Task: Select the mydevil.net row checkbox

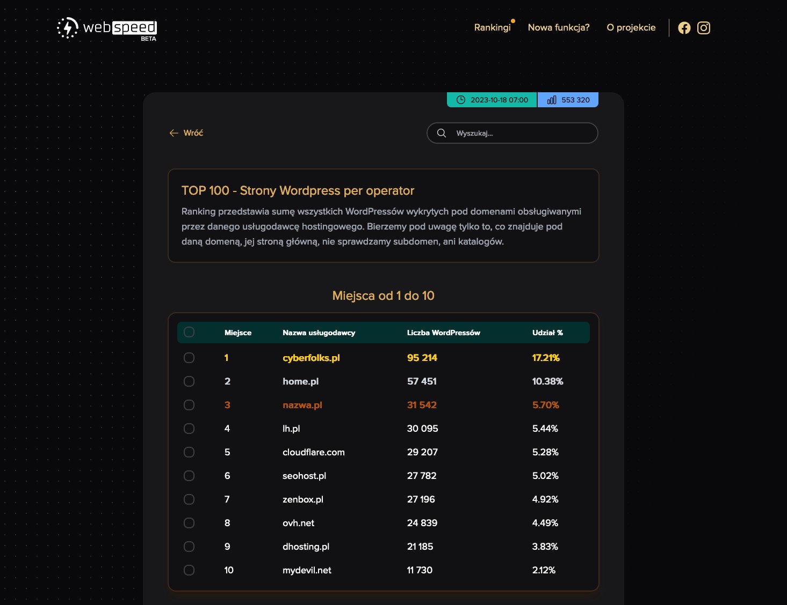Action: click(x=189, y=570)
